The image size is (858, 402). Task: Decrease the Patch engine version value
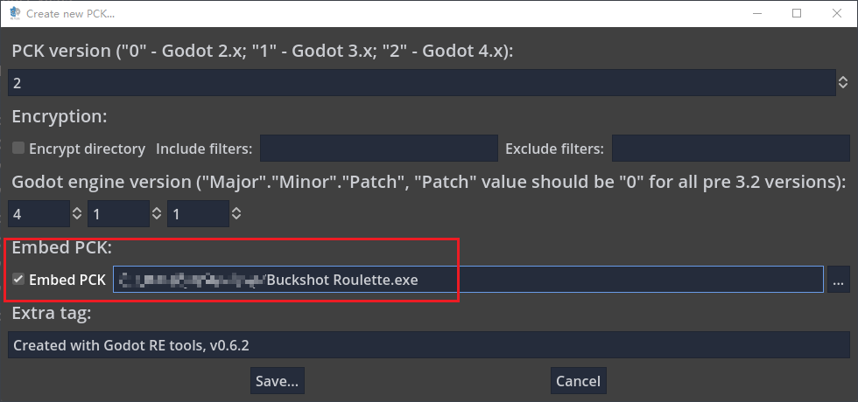point(236,217)
